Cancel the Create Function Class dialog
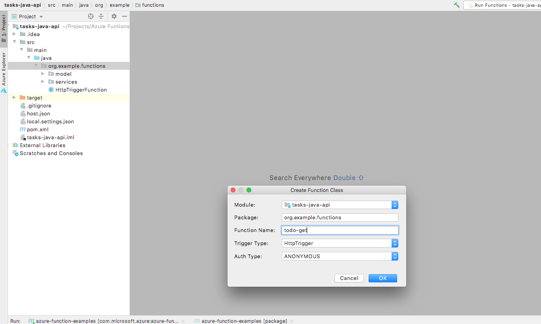 [349, 278]
